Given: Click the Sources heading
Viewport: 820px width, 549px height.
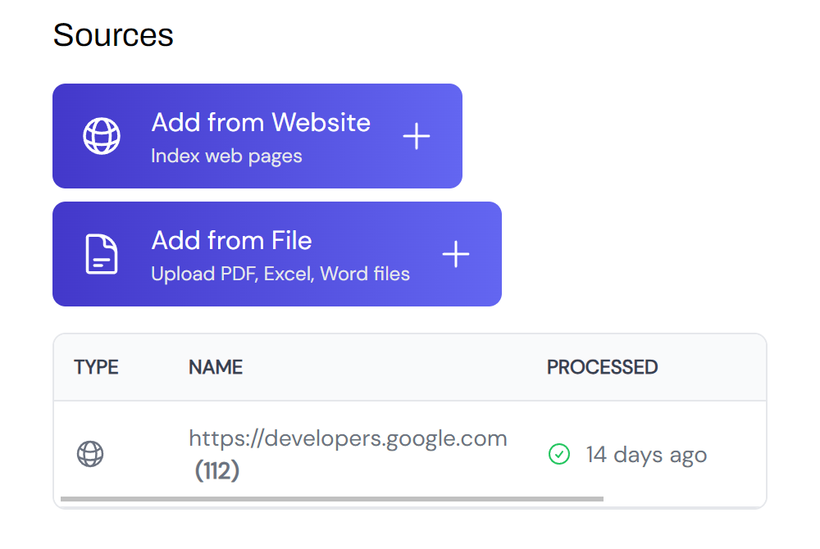Looking at the screenshot, I should point(112,34).
